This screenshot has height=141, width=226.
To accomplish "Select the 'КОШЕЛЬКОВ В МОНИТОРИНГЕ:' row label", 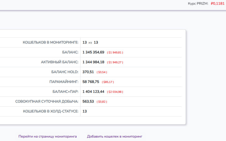I will tap(50, 43).
